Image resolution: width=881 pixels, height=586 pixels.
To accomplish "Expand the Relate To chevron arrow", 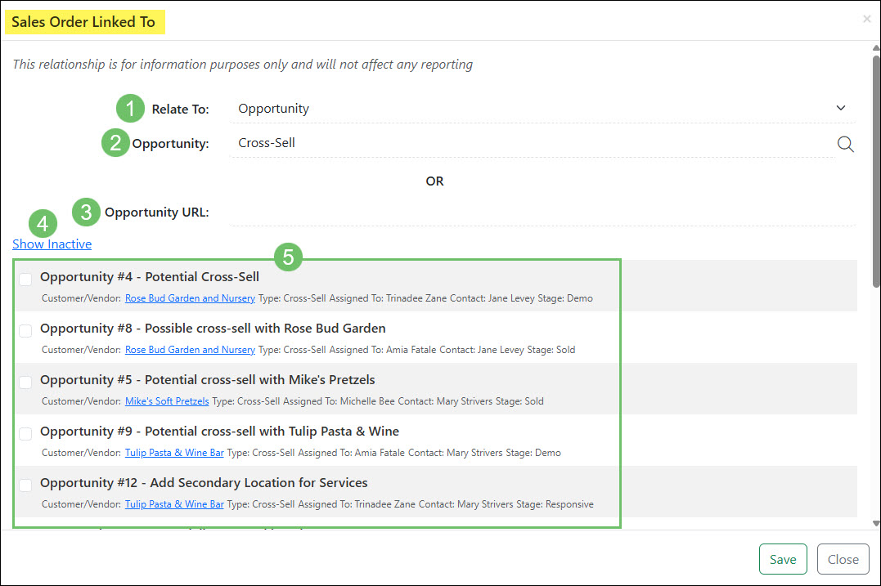I will tap(840, 107).
